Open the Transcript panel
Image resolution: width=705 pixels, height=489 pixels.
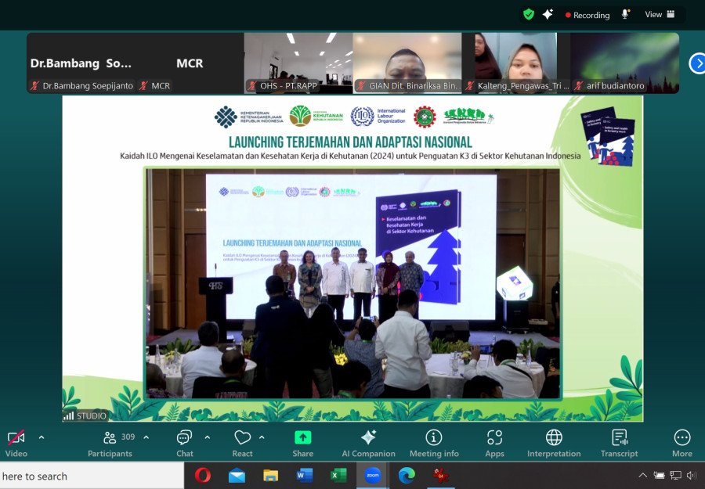click(619, 443)
